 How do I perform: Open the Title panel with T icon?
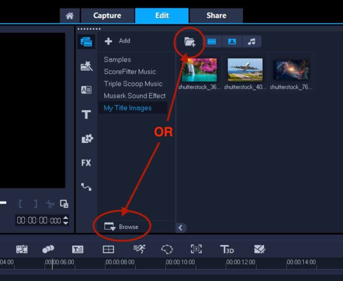[86, 115]
